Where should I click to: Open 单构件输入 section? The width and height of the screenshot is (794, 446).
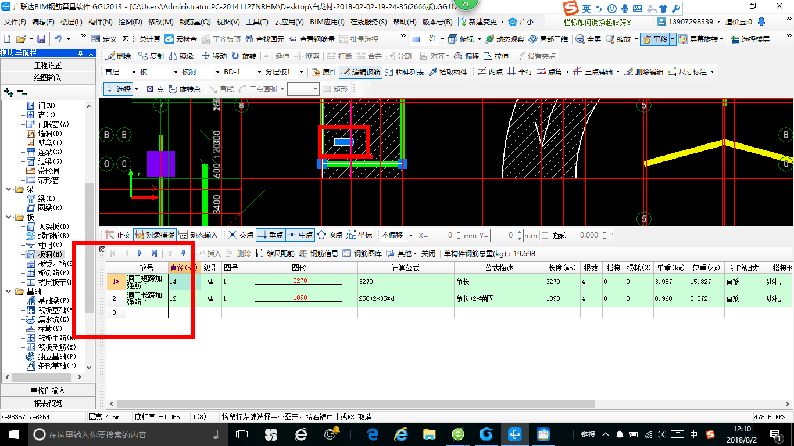[x=48, y=390]
